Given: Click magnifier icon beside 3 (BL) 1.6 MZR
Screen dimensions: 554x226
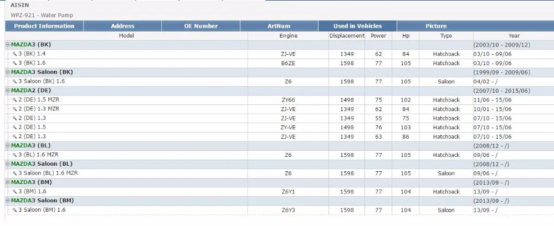Looking at the screenshot, I should (14, 155).
